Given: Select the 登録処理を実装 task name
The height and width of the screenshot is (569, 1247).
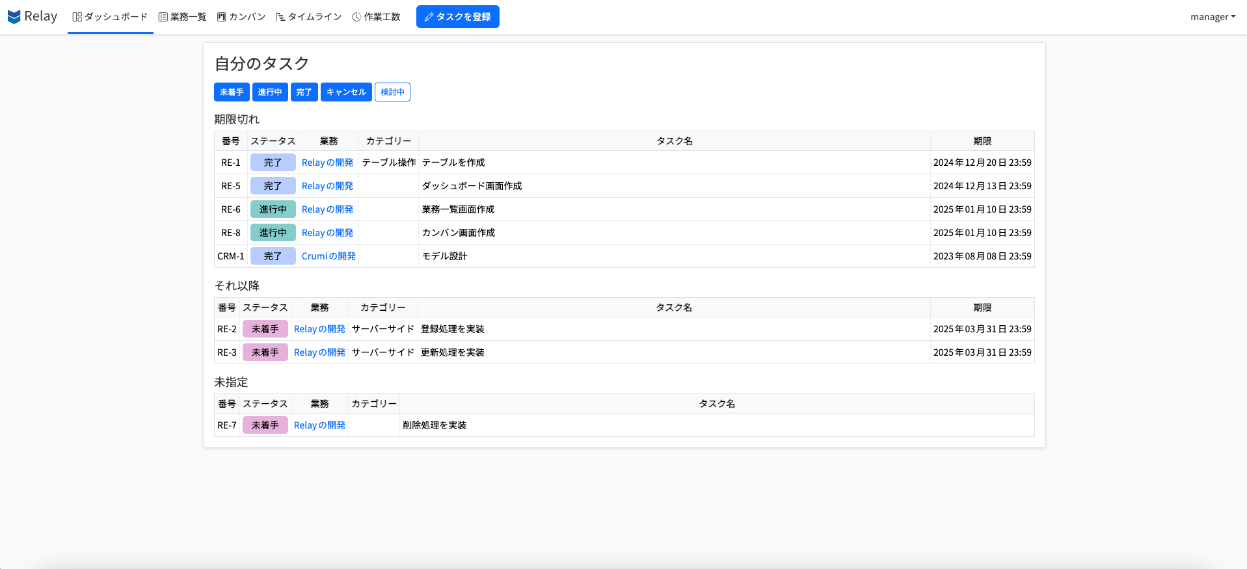Looking at the screenshot, I should [452, 329].
